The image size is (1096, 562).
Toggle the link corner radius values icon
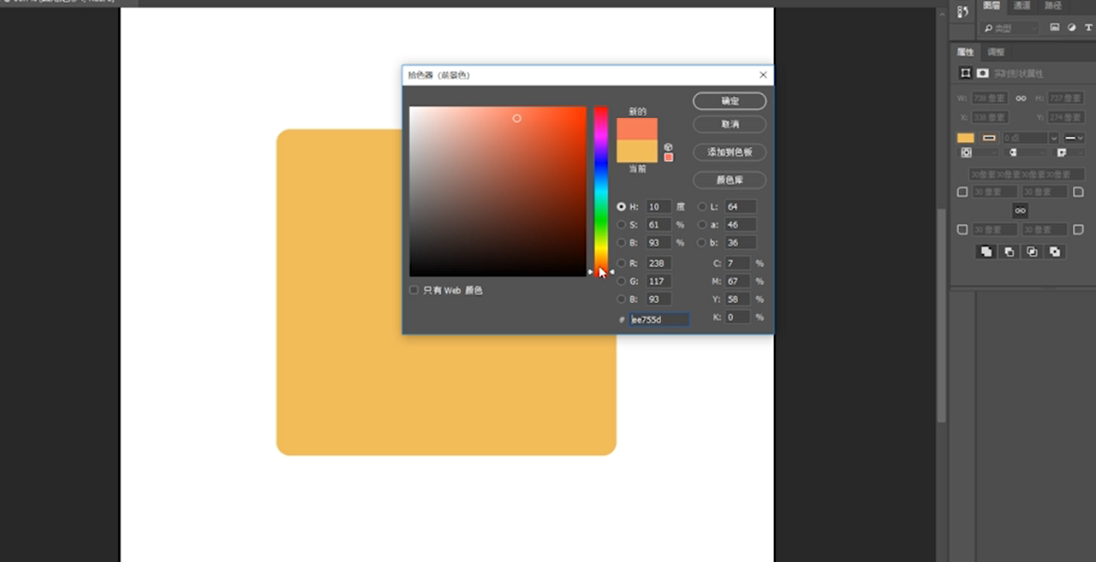click(x=1020, y=210)
